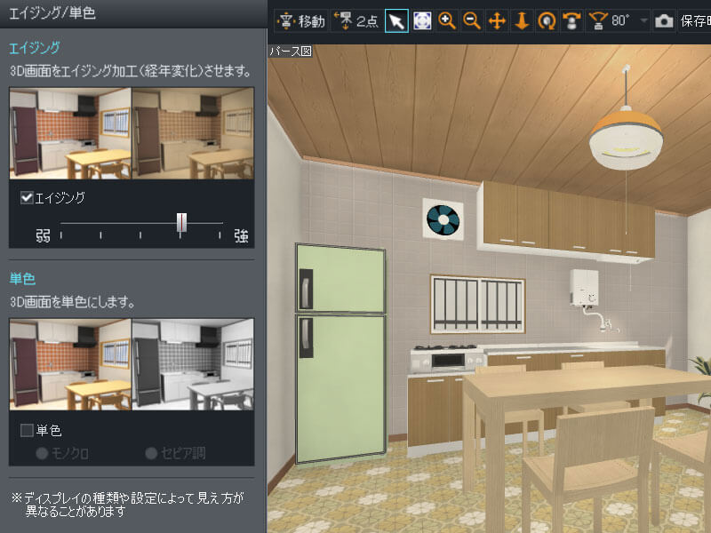Click the orange down-arrow move tool
The height and width of the screenshot is (533, 711).
point(522,20)
